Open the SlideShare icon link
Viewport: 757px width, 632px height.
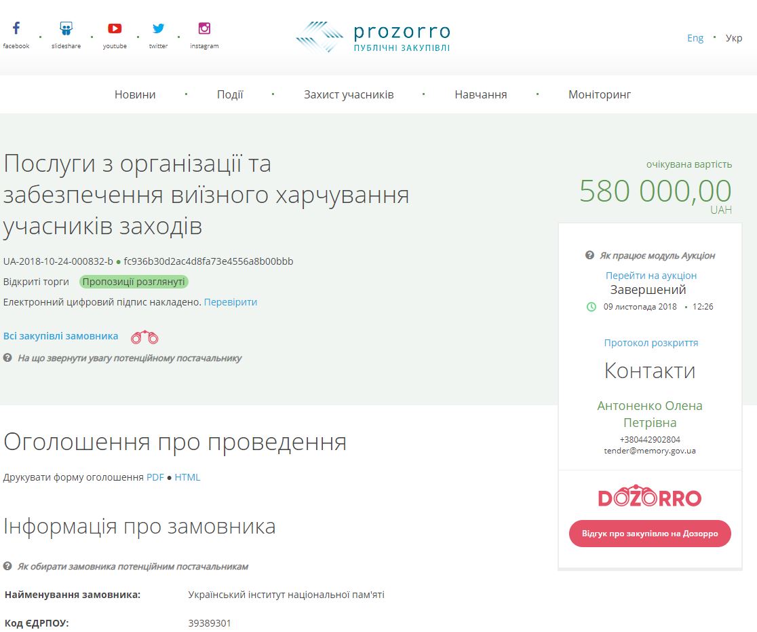(66, 29)
